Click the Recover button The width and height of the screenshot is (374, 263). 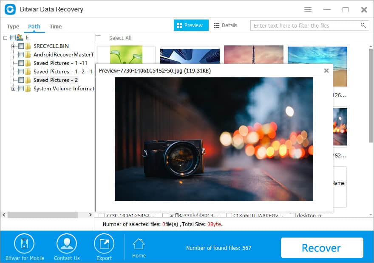322,248
